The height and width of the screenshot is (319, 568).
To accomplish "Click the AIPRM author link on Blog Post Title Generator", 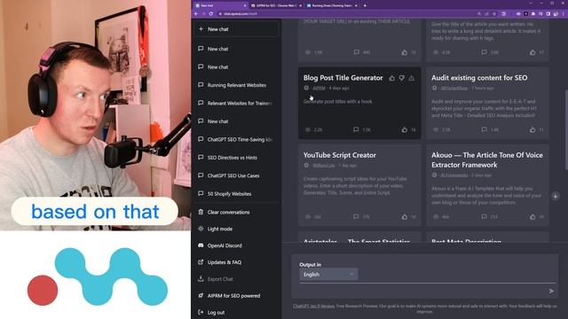I will click(x=319, y=88).
